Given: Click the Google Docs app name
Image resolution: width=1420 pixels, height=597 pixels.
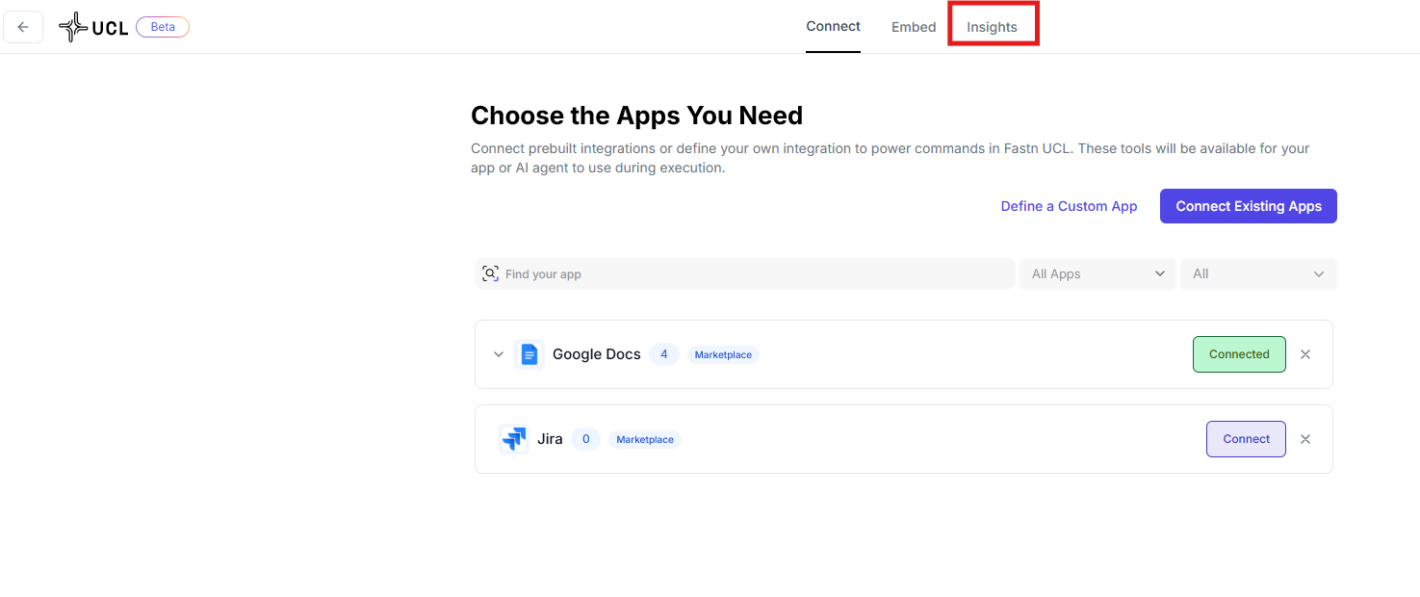Looking at the screenshot, I should pos(597,354).
